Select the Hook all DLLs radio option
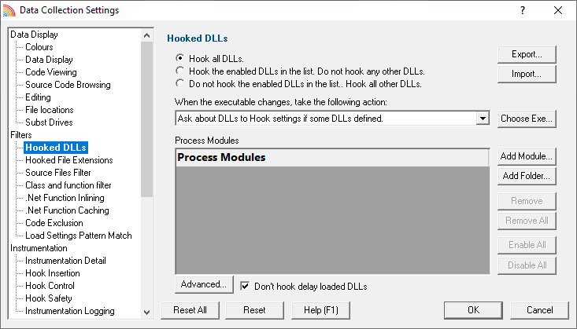This screenshot has width=577, height=329. coord(180,58)
